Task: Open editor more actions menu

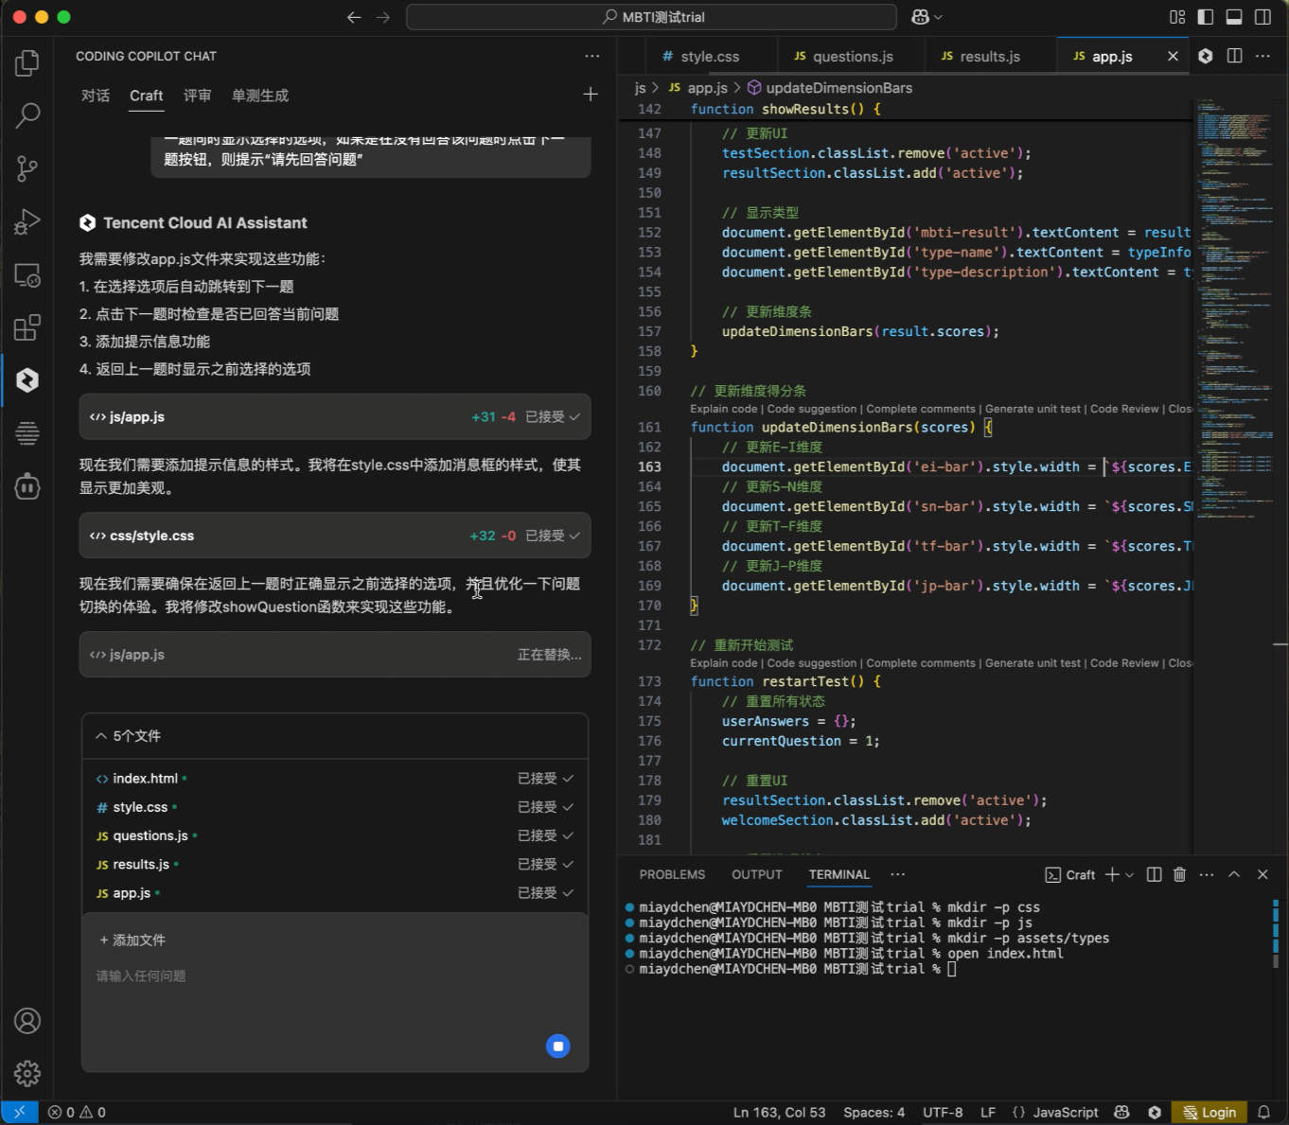Action: pos(1263,56)
